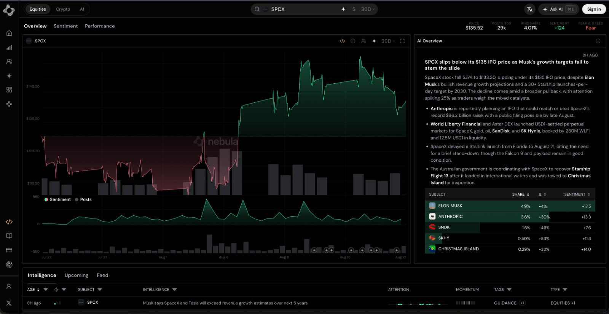Open the language translate button
Image resolution: width=609 pixels, height=314 pixels.
point(530,9)
